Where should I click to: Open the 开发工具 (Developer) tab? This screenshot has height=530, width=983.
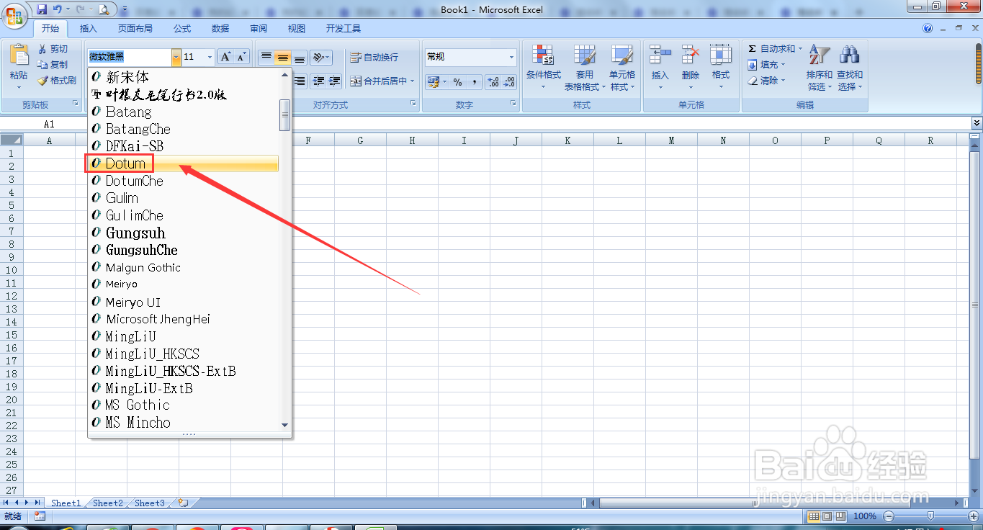pos(344,29)
